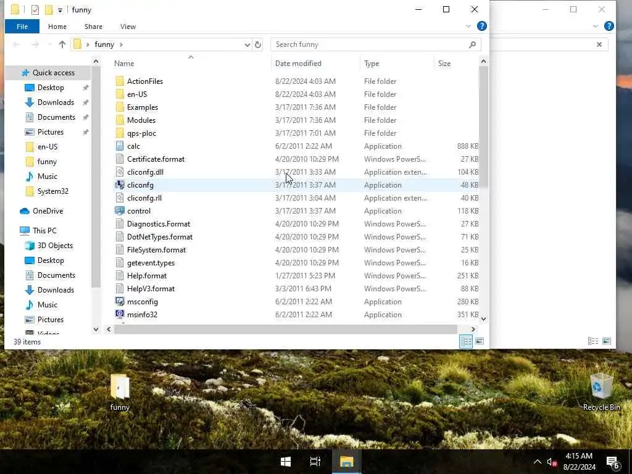Open the File menu
Viewport: 632px width, 474px height.
coord(22,27)
